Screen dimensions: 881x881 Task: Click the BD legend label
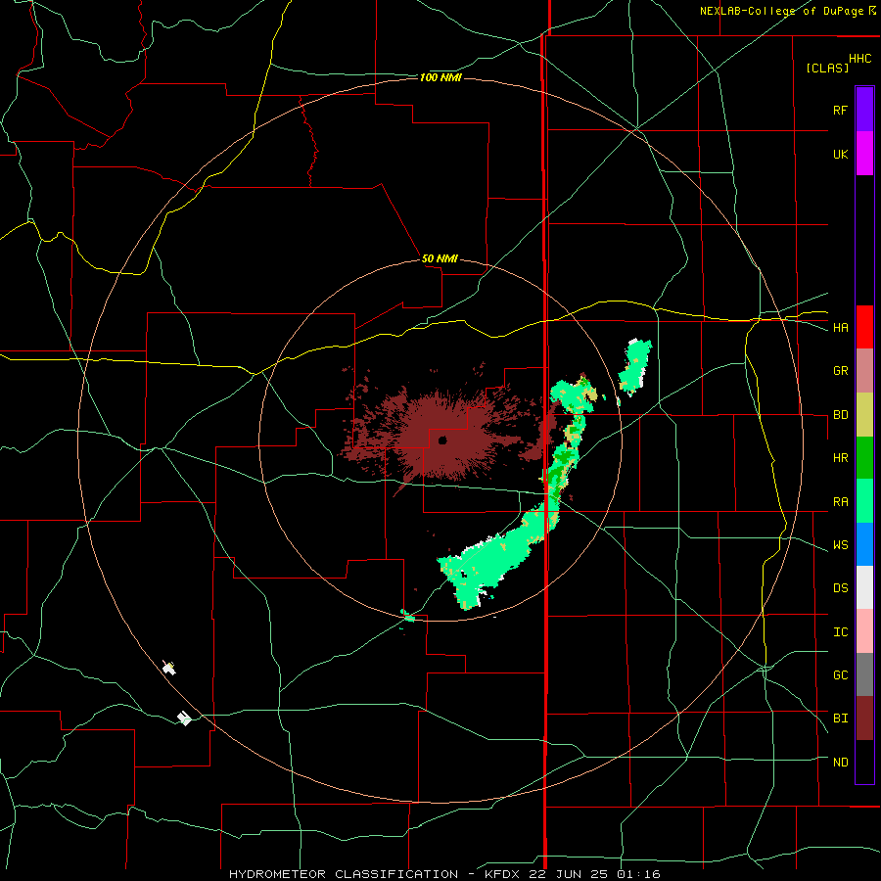840,415
